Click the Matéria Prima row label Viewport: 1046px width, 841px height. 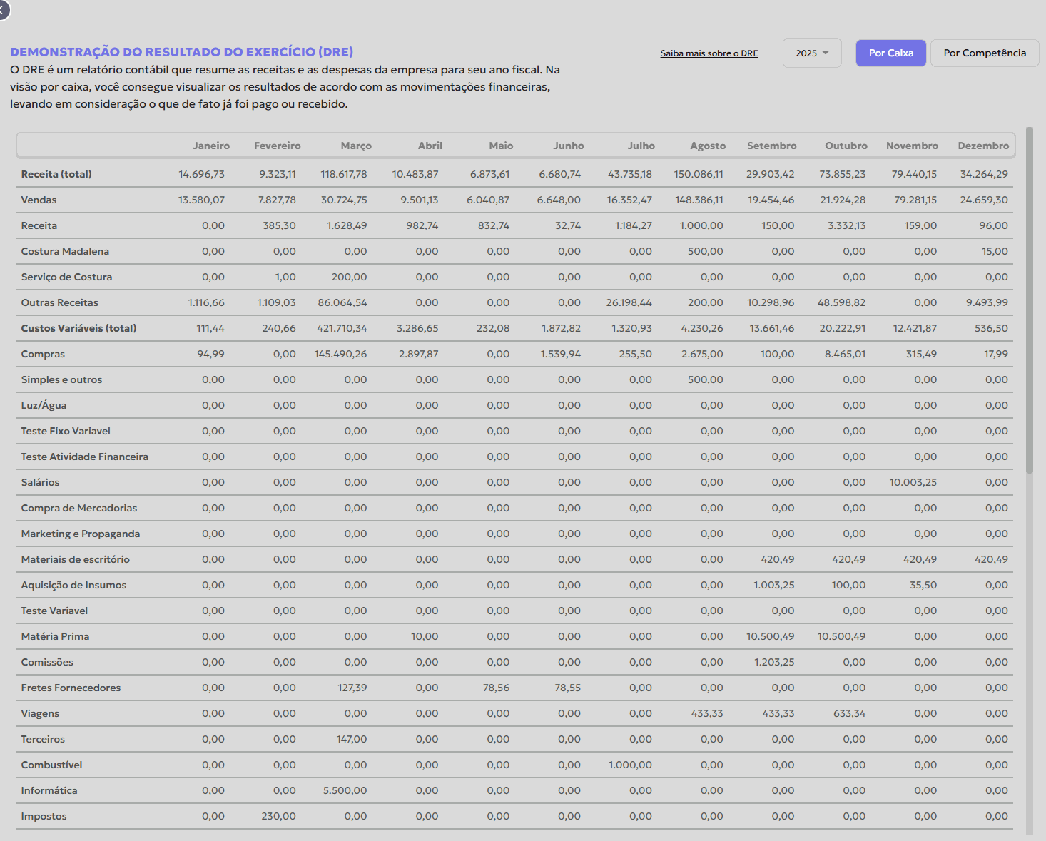tap(55, 636)
